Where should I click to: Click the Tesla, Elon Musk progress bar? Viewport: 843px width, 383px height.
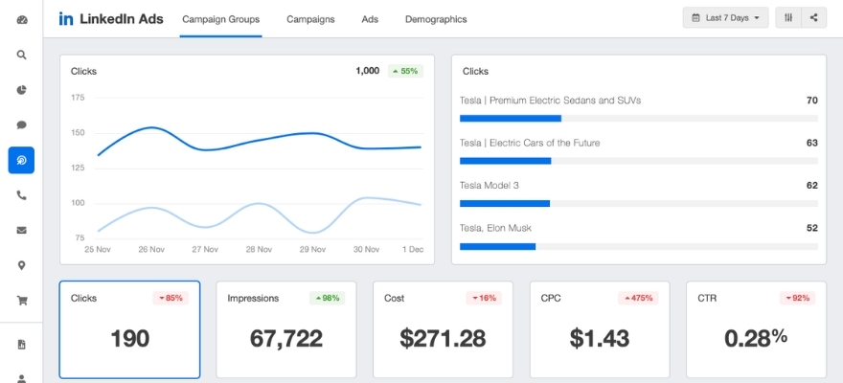639,247
